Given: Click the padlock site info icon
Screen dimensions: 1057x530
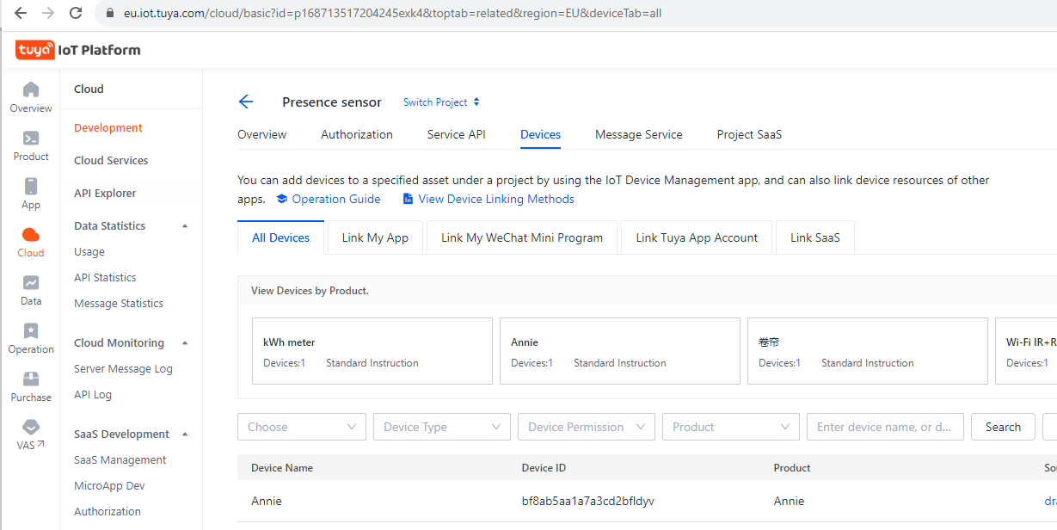Looking at the screenshot, I should point(109,14).
